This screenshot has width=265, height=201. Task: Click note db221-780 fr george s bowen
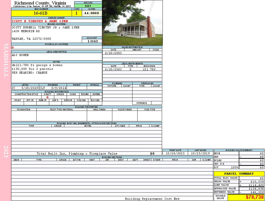pos(37,65)
